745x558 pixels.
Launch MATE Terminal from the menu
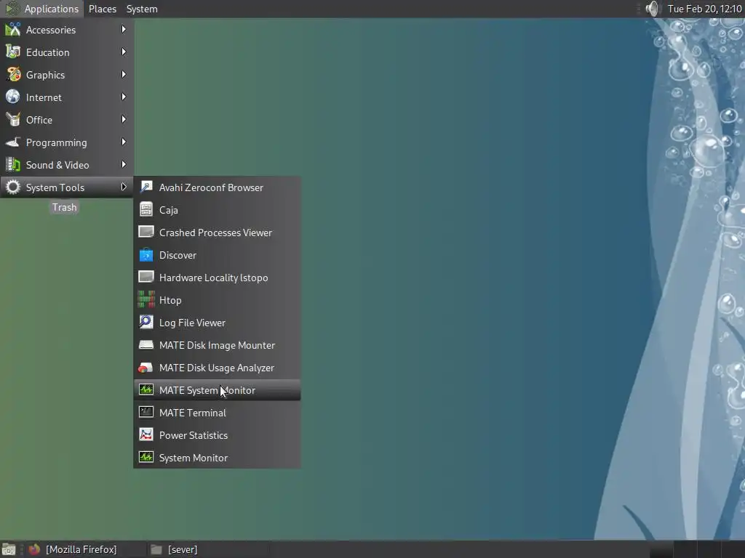(217, 413)
